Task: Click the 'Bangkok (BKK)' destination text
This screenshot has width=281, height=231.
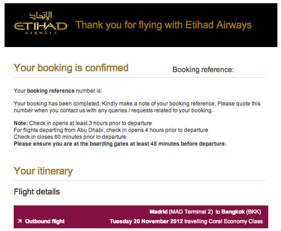Action: click(241, 212)
